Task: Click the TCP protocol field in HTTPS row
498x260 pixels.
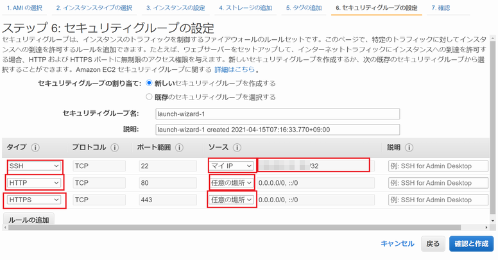Action: [x=99, y=200]
